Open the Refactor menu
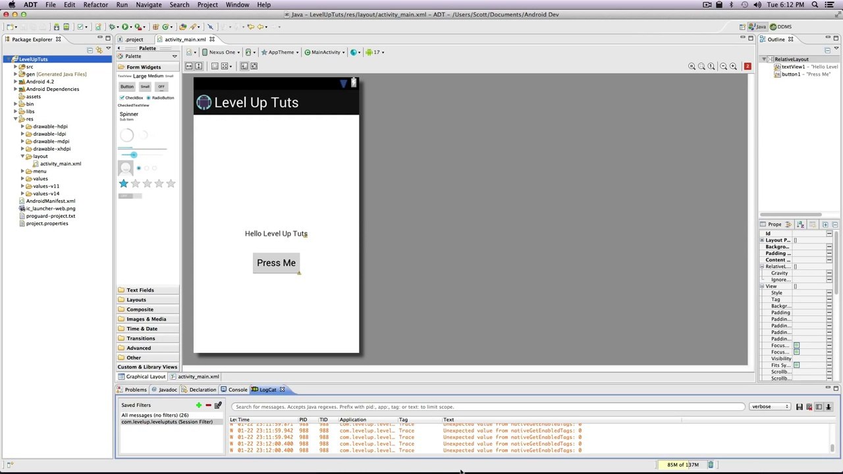 pyautogui.click(x=95, y=5)
